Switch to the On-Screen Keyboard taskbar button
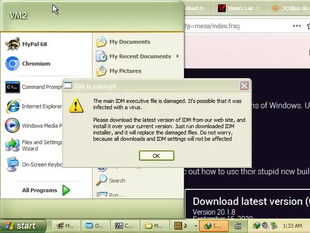 [x=95, y=226]
